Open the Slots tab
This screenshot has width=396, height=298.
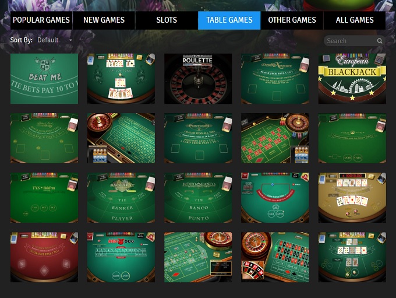(167, 20)
